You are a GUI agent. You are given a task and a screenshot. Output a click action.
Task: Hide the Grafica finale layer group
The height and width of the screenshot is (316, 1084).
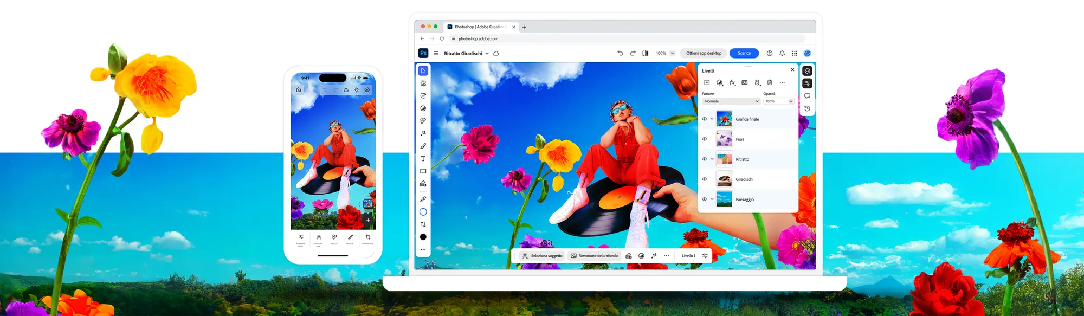click(705, 119)
